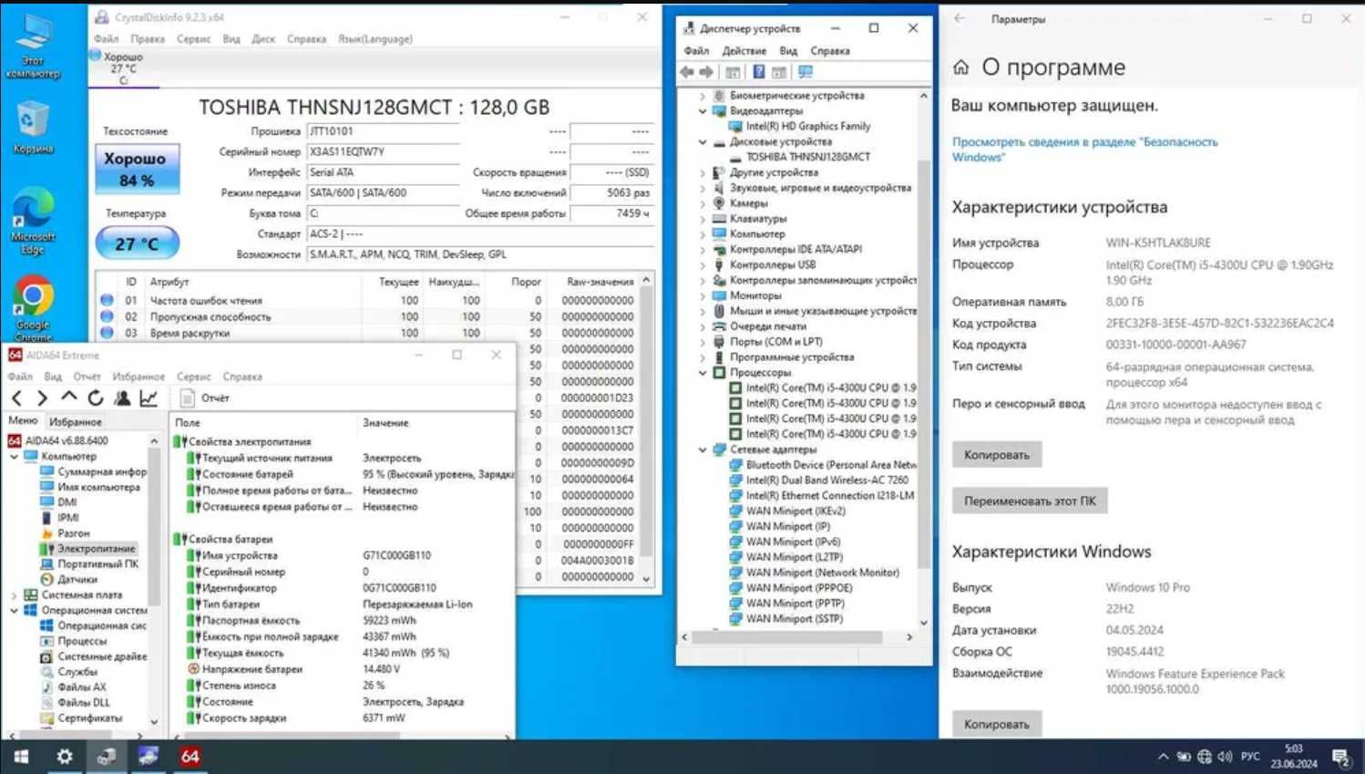
Task: Open the Windows Start menu
Action: [x=21, y=756]
